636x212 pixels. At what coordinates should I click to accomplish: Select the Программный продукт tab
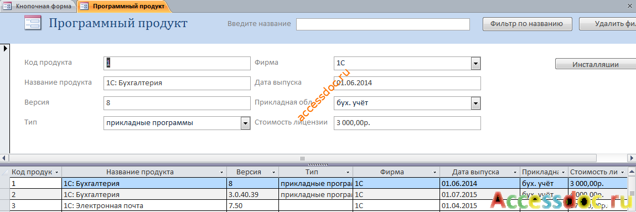123,6
